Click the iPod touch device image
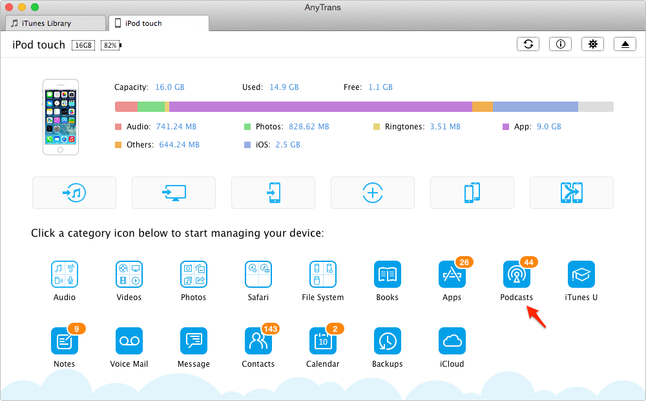This screenshot has height=401, width=646. pos(61,117)
